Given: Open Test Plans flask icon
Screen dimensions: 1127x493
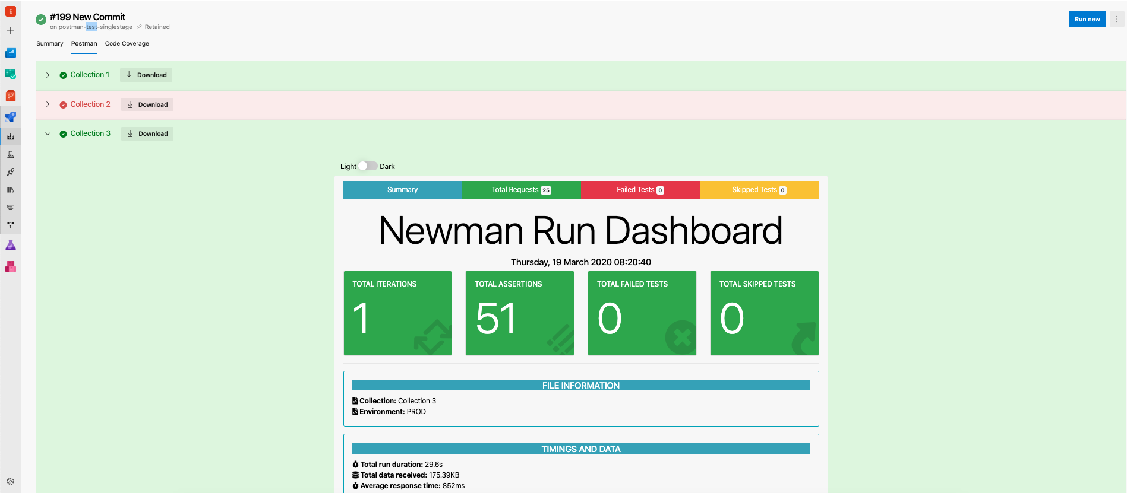Looking at the screenshot, I should pos(11,245).
